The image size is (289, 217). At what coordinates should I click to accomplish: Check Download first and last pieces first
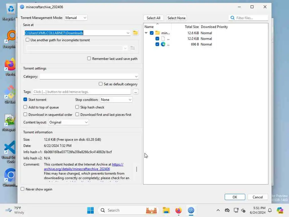click(77, 114)
